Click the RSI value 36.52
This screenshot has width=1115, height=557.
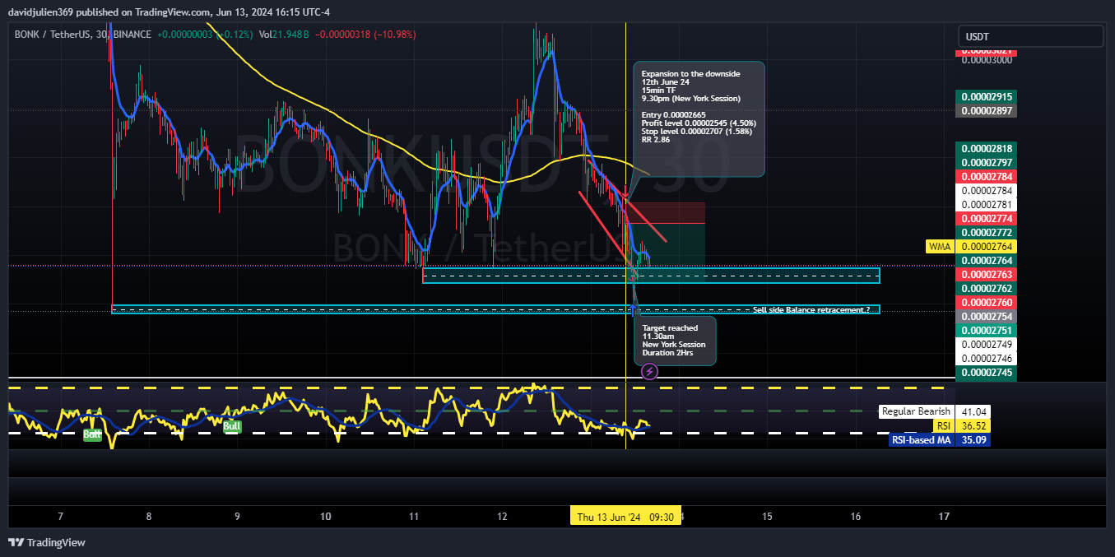pos(974,425)
